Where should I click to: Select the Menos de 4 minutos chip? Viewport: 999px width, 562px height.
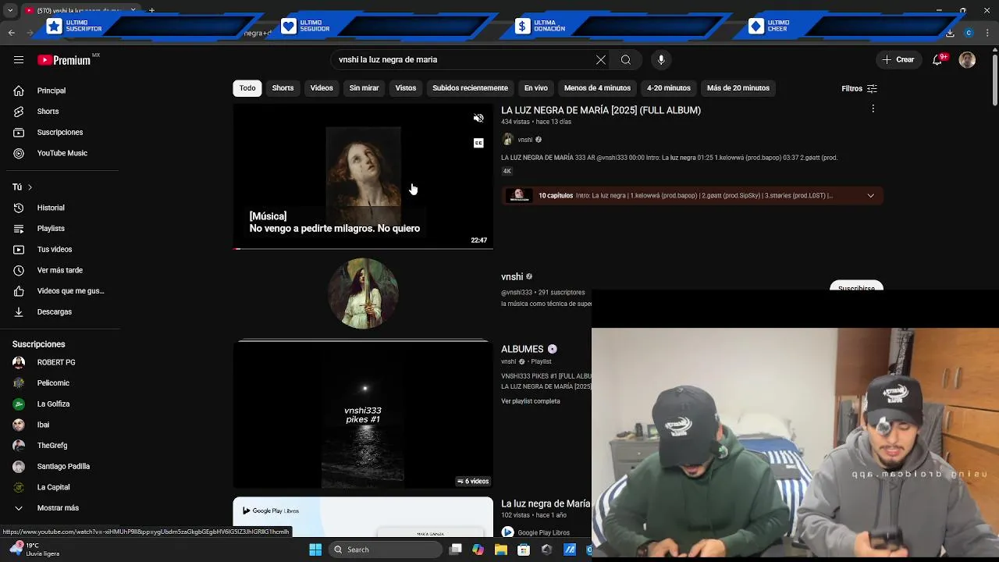[597, 88]
